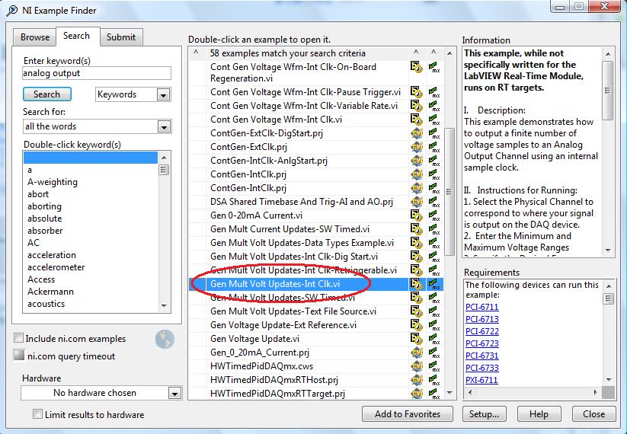Screen dimensions: 627x434
Task: Enable Include ni.com examples checkbox
Action: [x=18, y=338]
